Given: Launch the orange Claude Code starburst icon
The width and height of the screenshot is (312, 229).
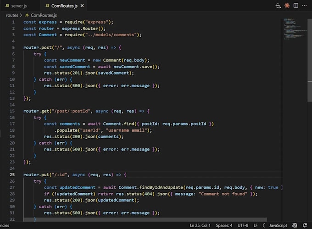Looking at the screenshot, I should pyautogui.click(x=287, y=6).
